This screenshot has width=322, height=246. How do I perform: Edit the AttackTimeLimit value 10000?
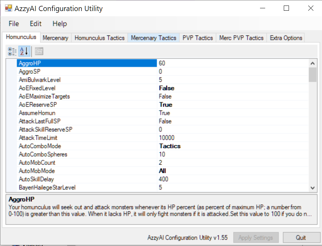233,138
